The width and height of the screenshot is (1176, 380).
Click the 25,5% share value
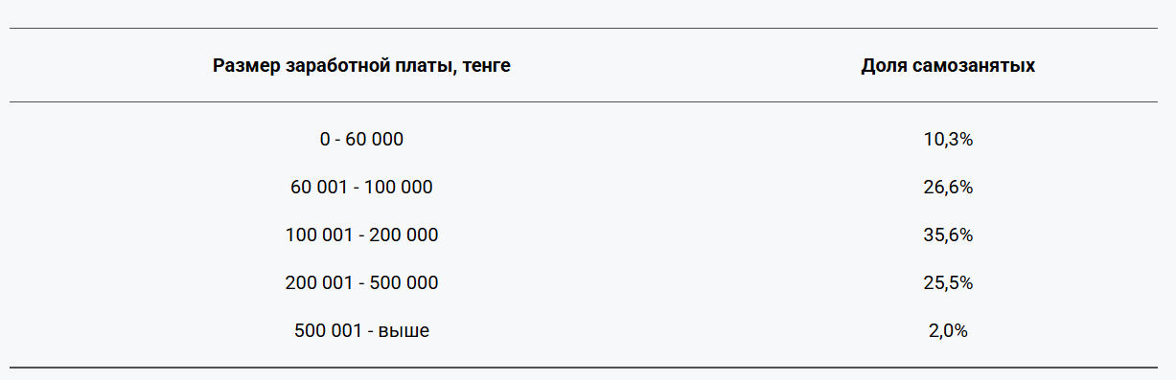point(948,282)
